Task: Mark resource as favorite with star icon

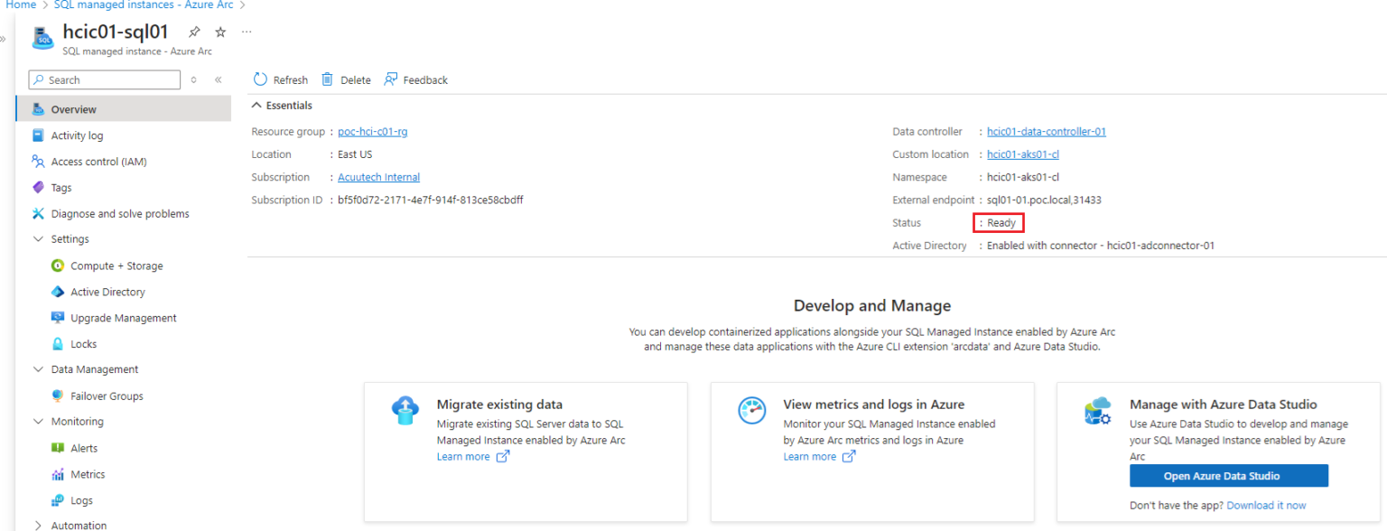Action: (220, 32)
